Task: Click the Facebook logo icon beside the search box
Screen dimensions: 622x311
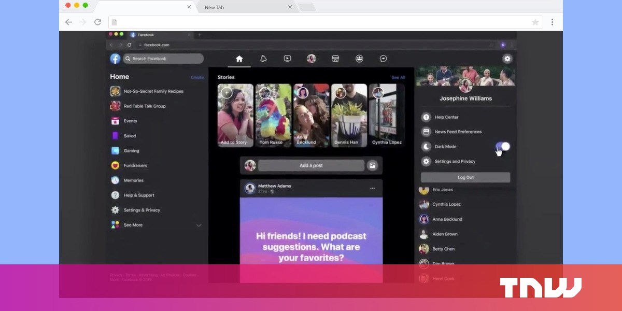Action: pos(115,59)
